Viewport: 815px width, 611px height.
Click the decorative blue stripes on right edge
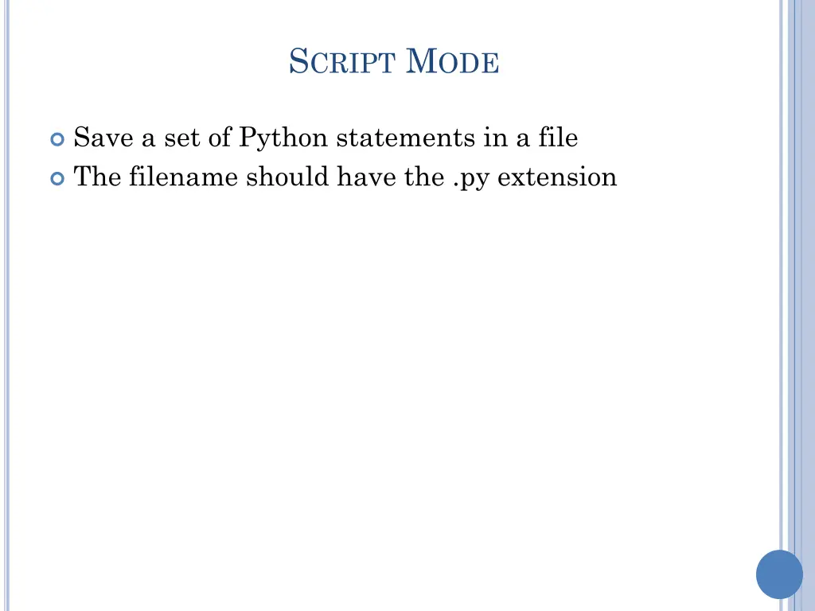(x=797, y=305)
